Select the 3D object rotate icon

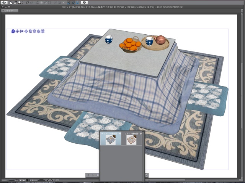point(30,31)
